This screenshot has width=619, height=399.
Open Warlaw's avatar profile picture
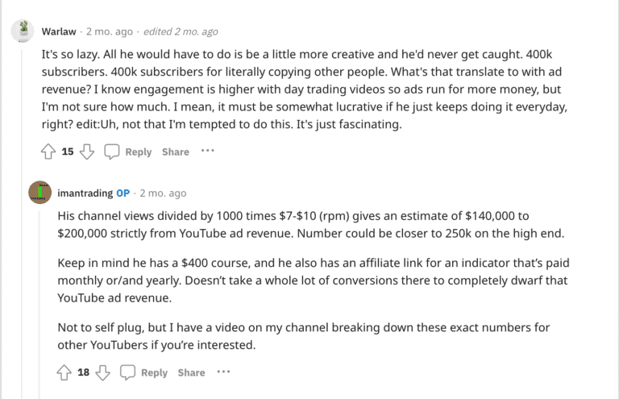[23, 31]
